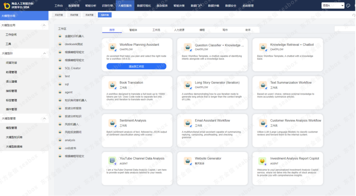This screenshot has height=196, width=356.
Task: Collapse the 大模型管理 sidebar section
Action: (44, 118)
